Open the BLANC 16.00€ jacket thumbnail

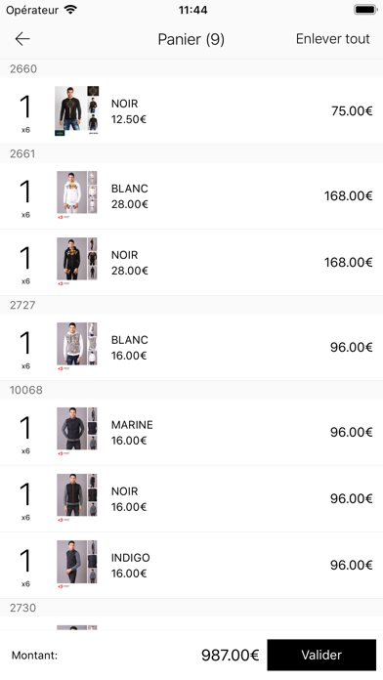(x=77, y=346)
